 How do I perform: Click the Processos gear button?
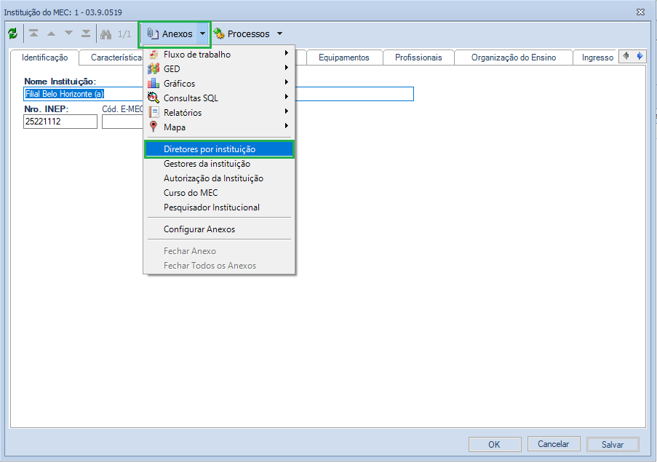pyautogui.click(x=242, y=34)
